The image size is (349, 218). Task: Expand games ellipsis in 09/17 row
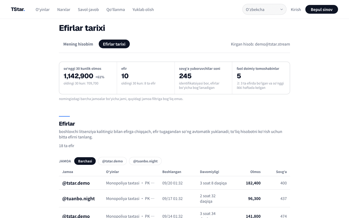pyautogui.click(x=153, y=198)
